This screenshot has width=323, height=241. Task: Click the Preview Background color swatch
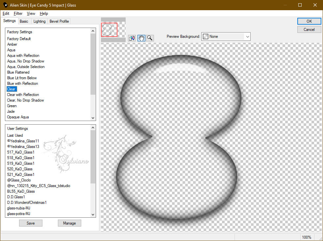tap(205, 37)
